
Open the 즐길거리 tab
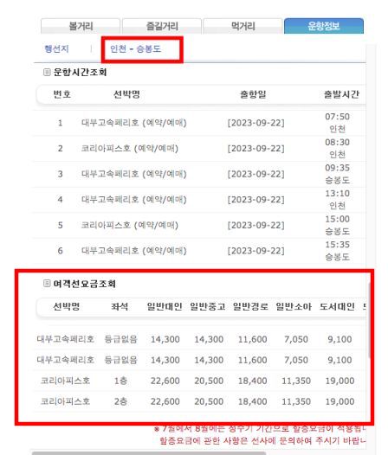[x=162, y=26]
